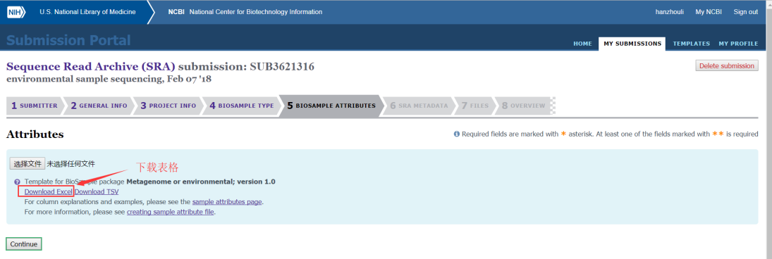772x259 pixels.
Task: Open creating sample attribute file link
Action: tap(171, 213)
